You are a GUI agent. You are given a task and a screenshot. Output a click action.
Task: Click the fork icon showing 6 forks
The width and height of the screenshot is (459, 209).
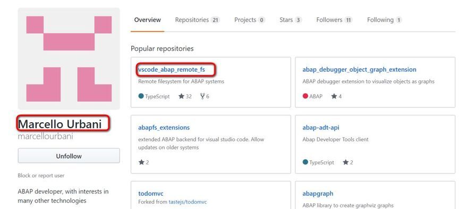[x=202, y=96]
